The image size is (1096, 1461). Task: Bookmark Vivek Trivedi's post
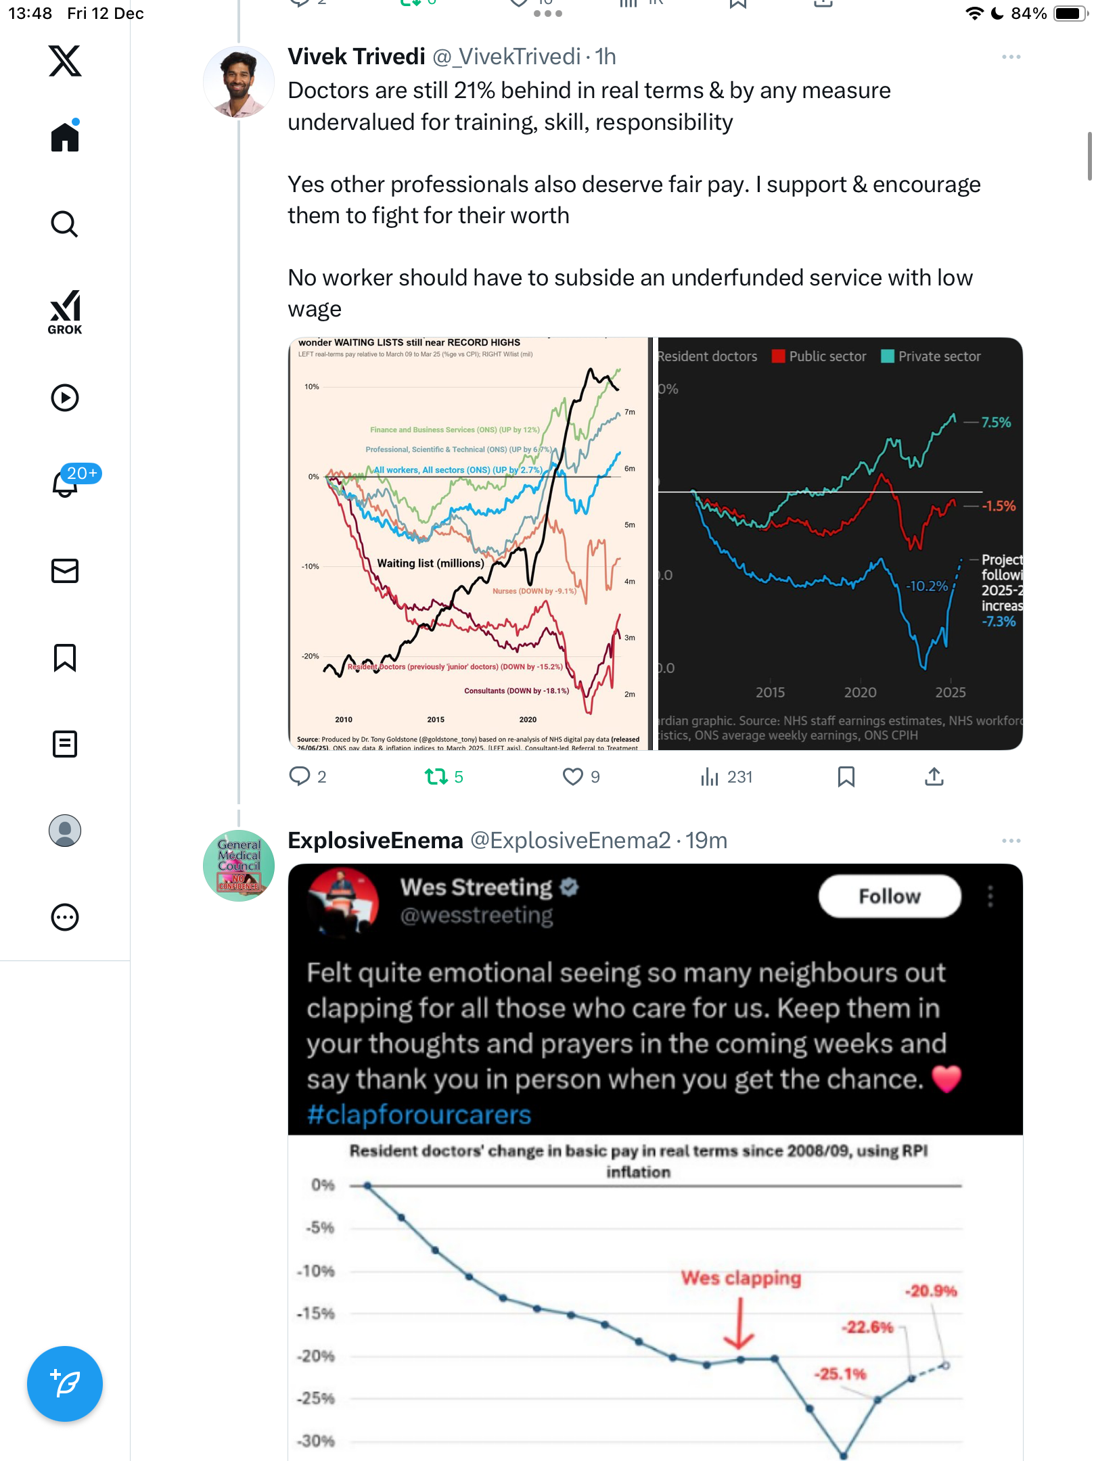(x=846, y=776)
